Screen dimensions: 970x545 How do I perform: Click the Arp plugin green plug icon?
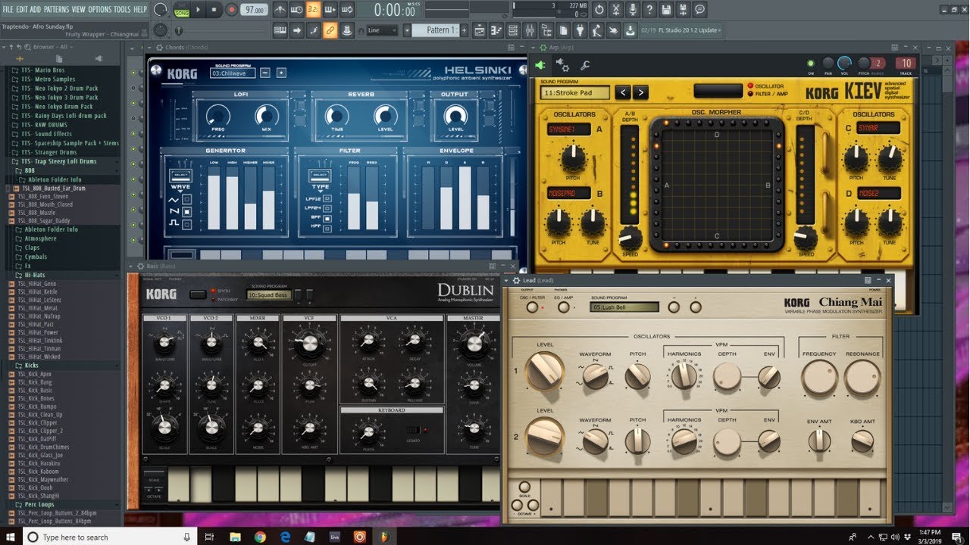(540, 65)
